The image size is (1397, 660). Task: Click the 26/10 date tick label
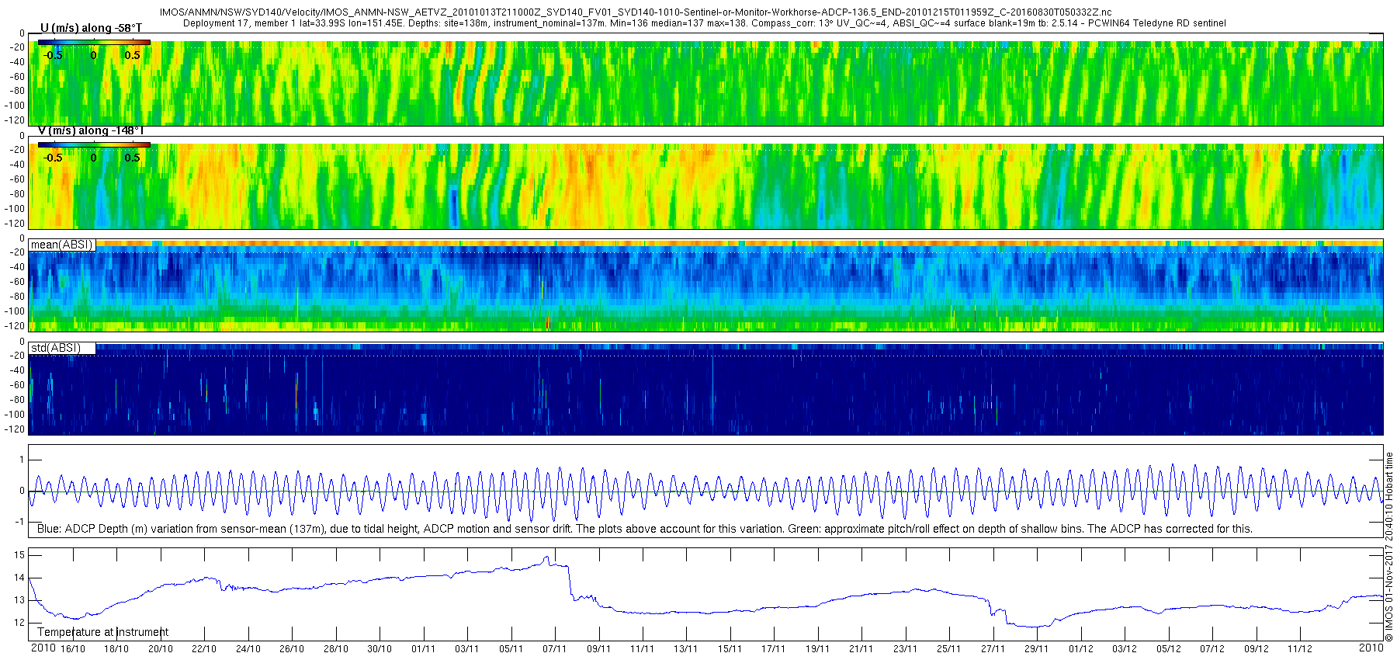292,648
